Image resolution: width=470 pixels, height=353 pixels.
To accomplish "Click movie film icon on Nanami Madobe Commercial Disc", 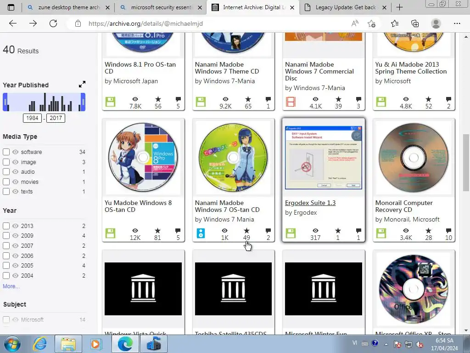I will click(x=291, y=102).
